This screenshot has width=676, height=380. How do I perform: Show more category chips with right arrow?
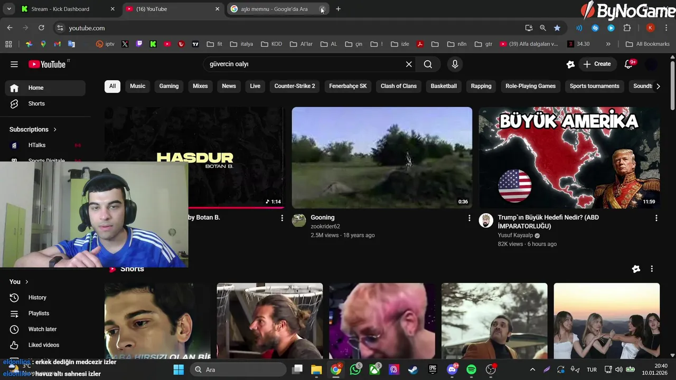[x=658, y=86]
